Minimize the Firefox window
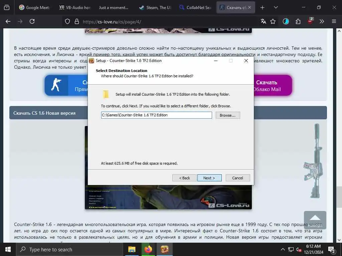This screenshot has width=342, height=256. click(x=303, y=7)
